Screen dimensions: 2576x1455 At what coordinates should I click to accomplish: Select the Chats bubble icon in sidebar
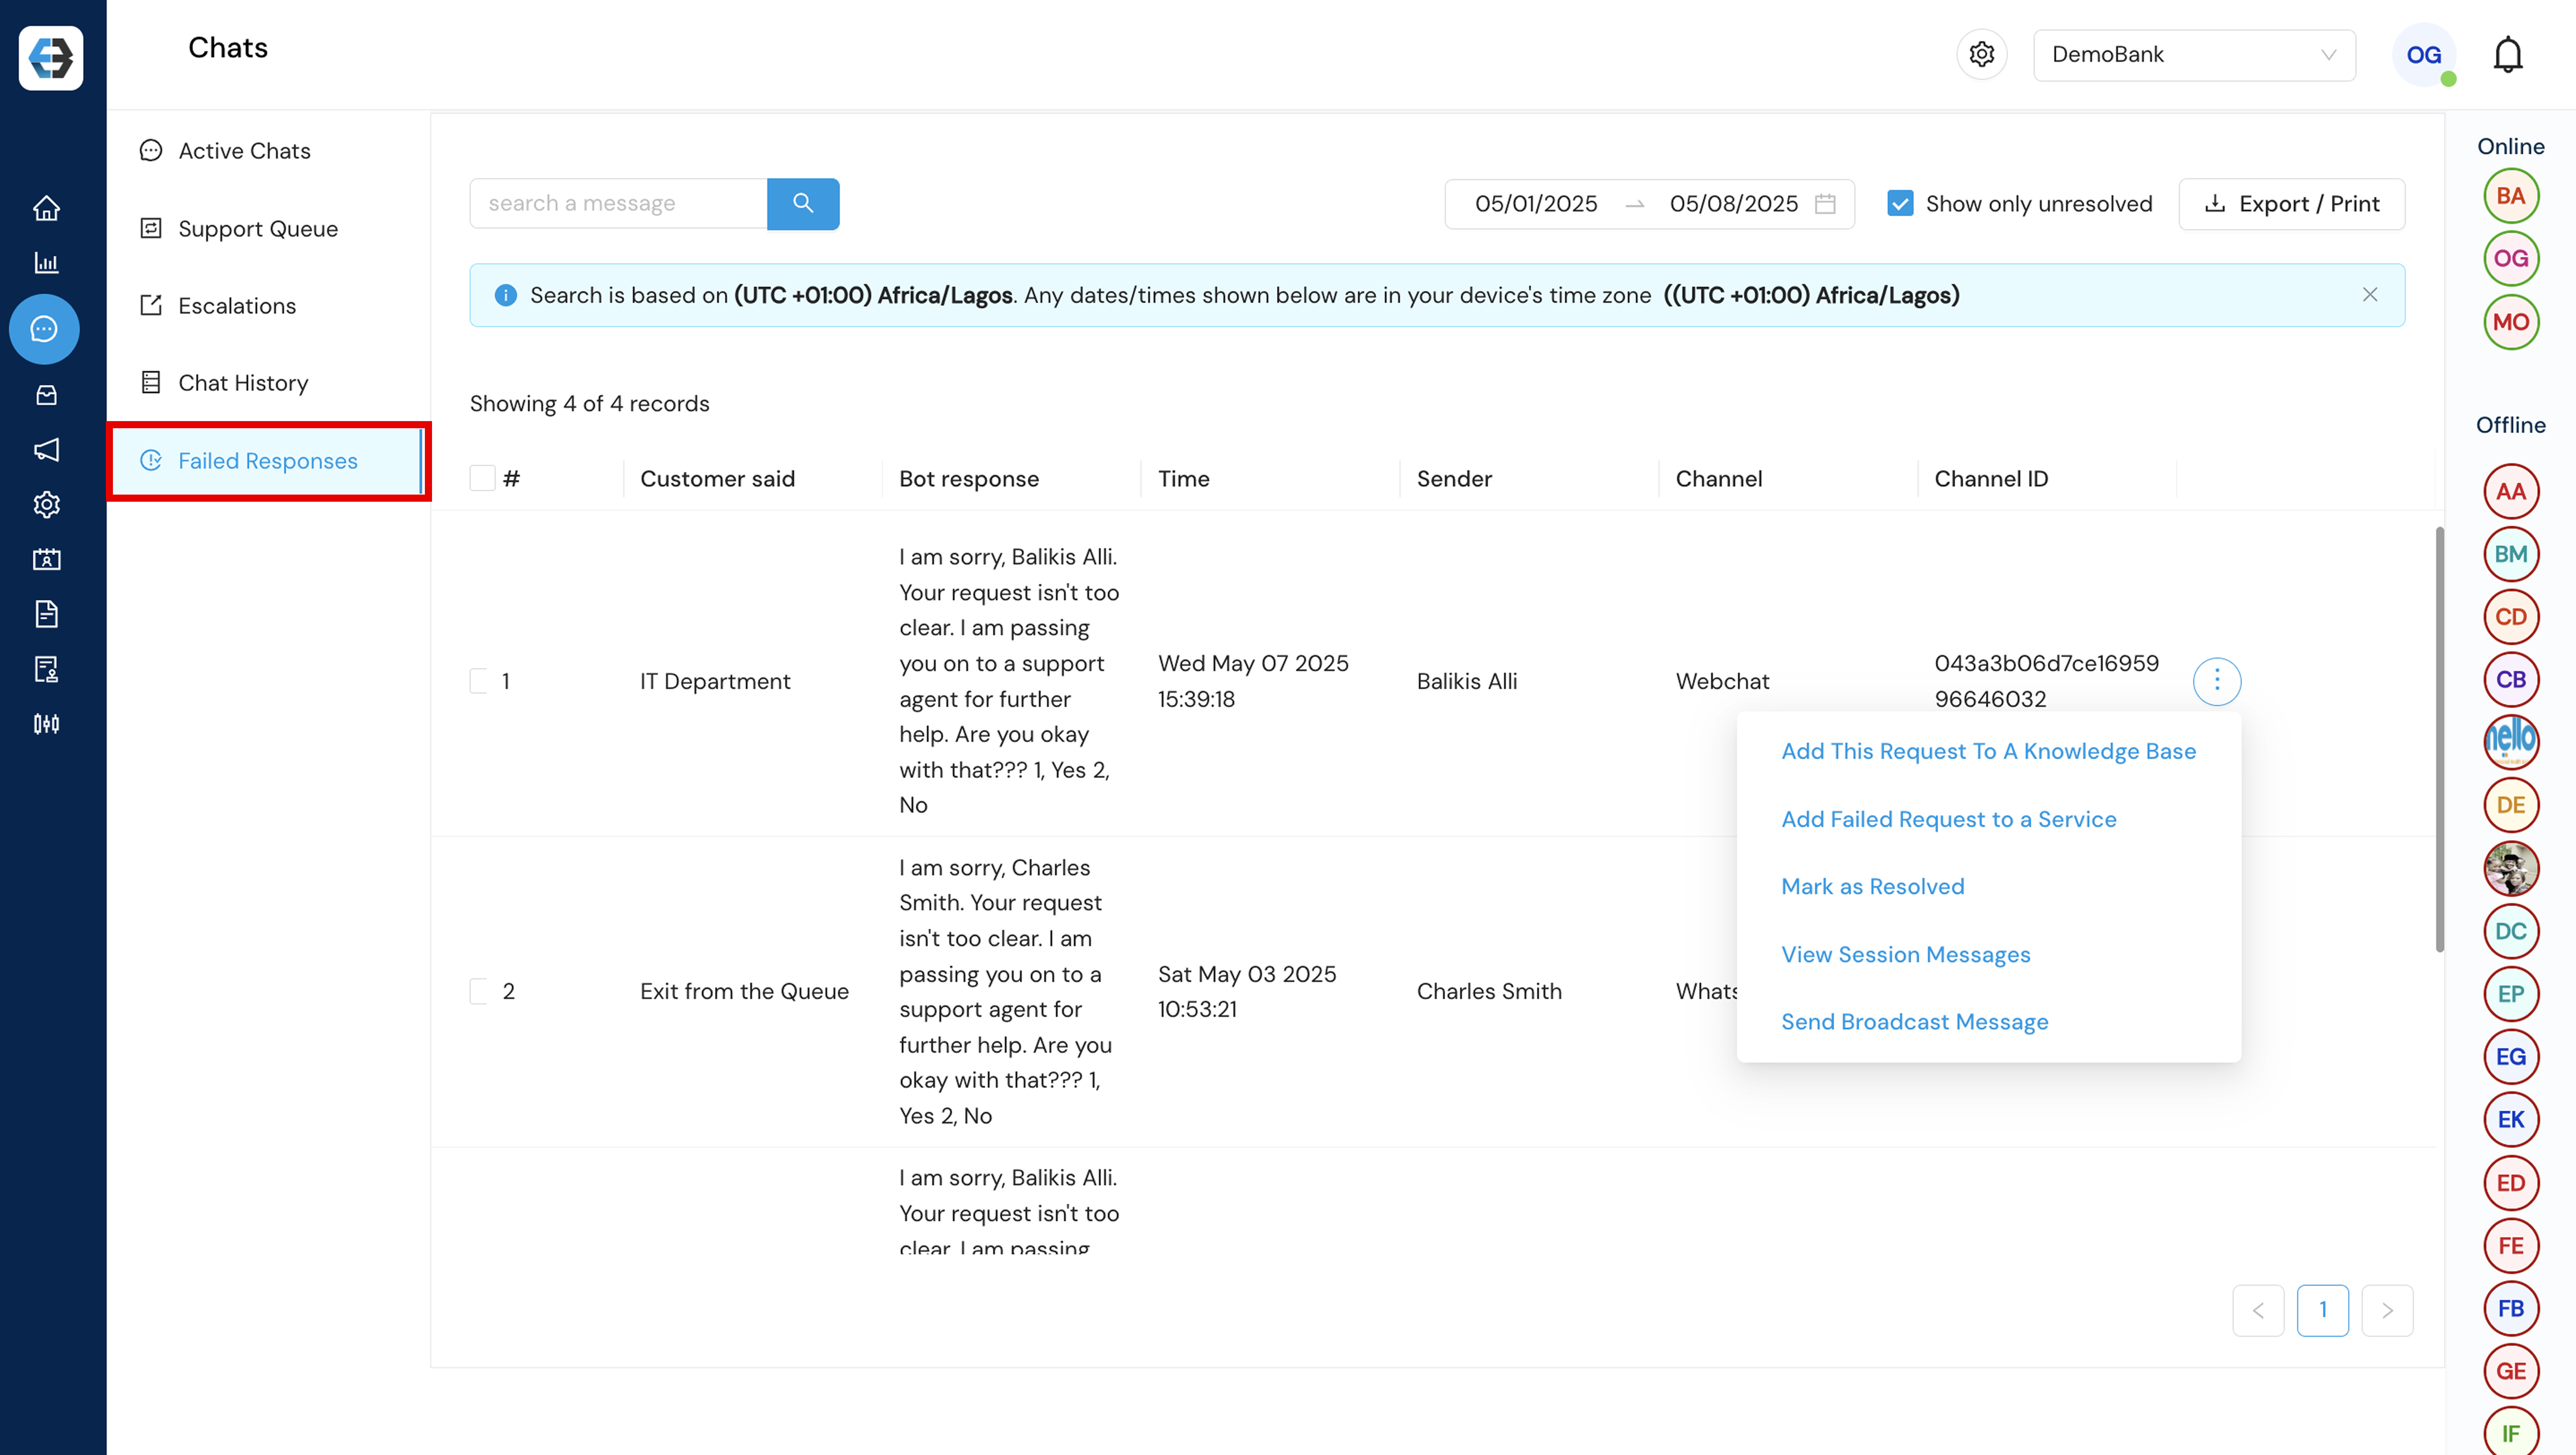click(44, 329)
